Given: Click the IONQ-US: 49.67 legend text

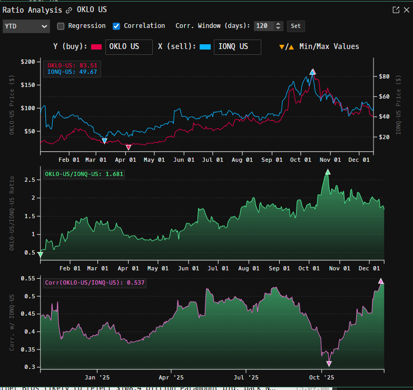Looking at the screenshot, I should [x=72, y=72].
